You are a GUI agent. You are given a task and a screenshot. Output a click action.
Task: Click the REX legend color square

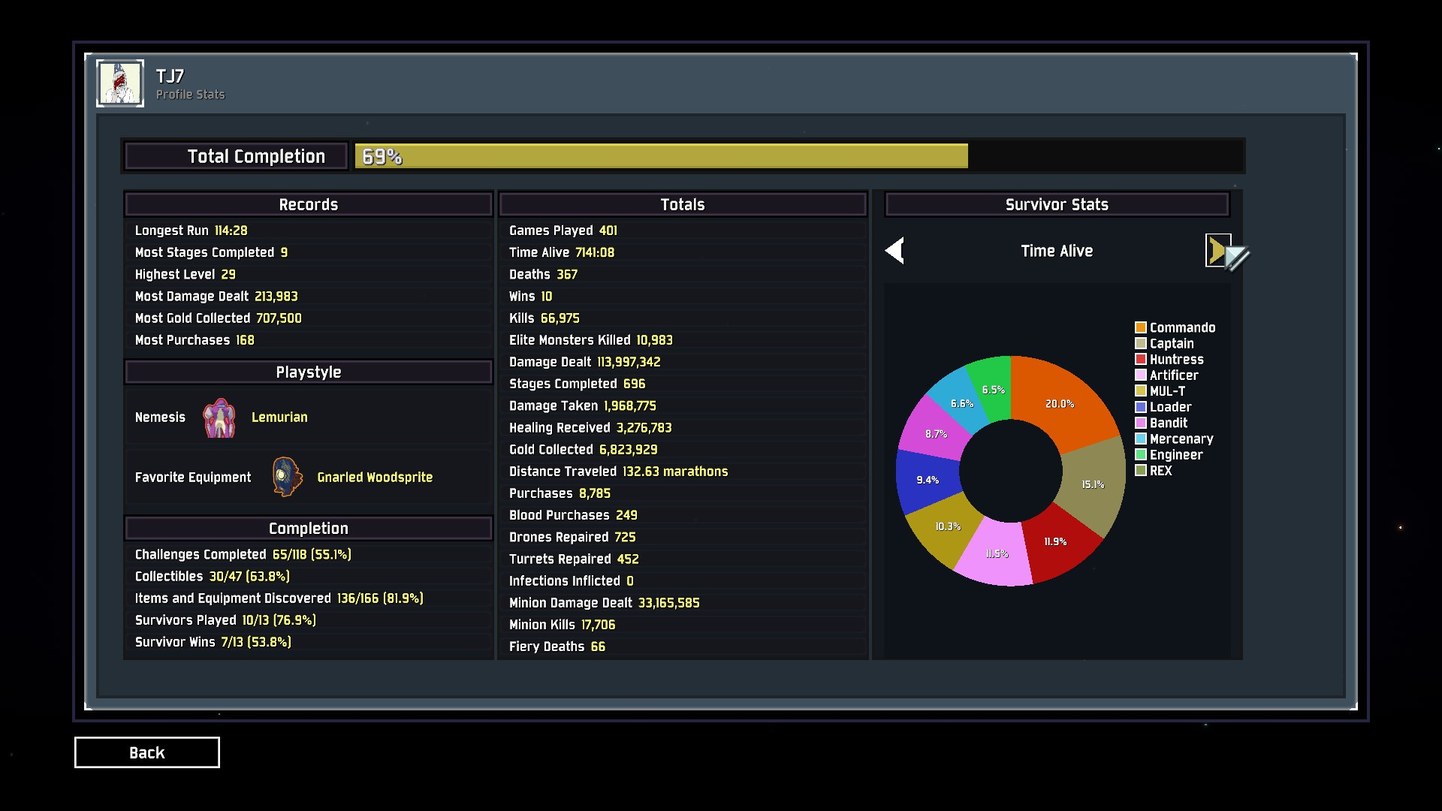pyautogui.click(x=1140, y=471)
